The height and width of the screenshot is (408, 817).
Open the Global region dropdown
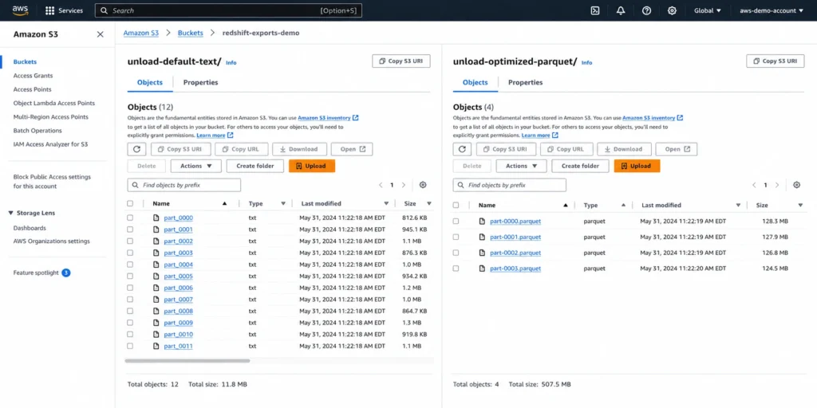pyautogui.click(x=707, y=10)
